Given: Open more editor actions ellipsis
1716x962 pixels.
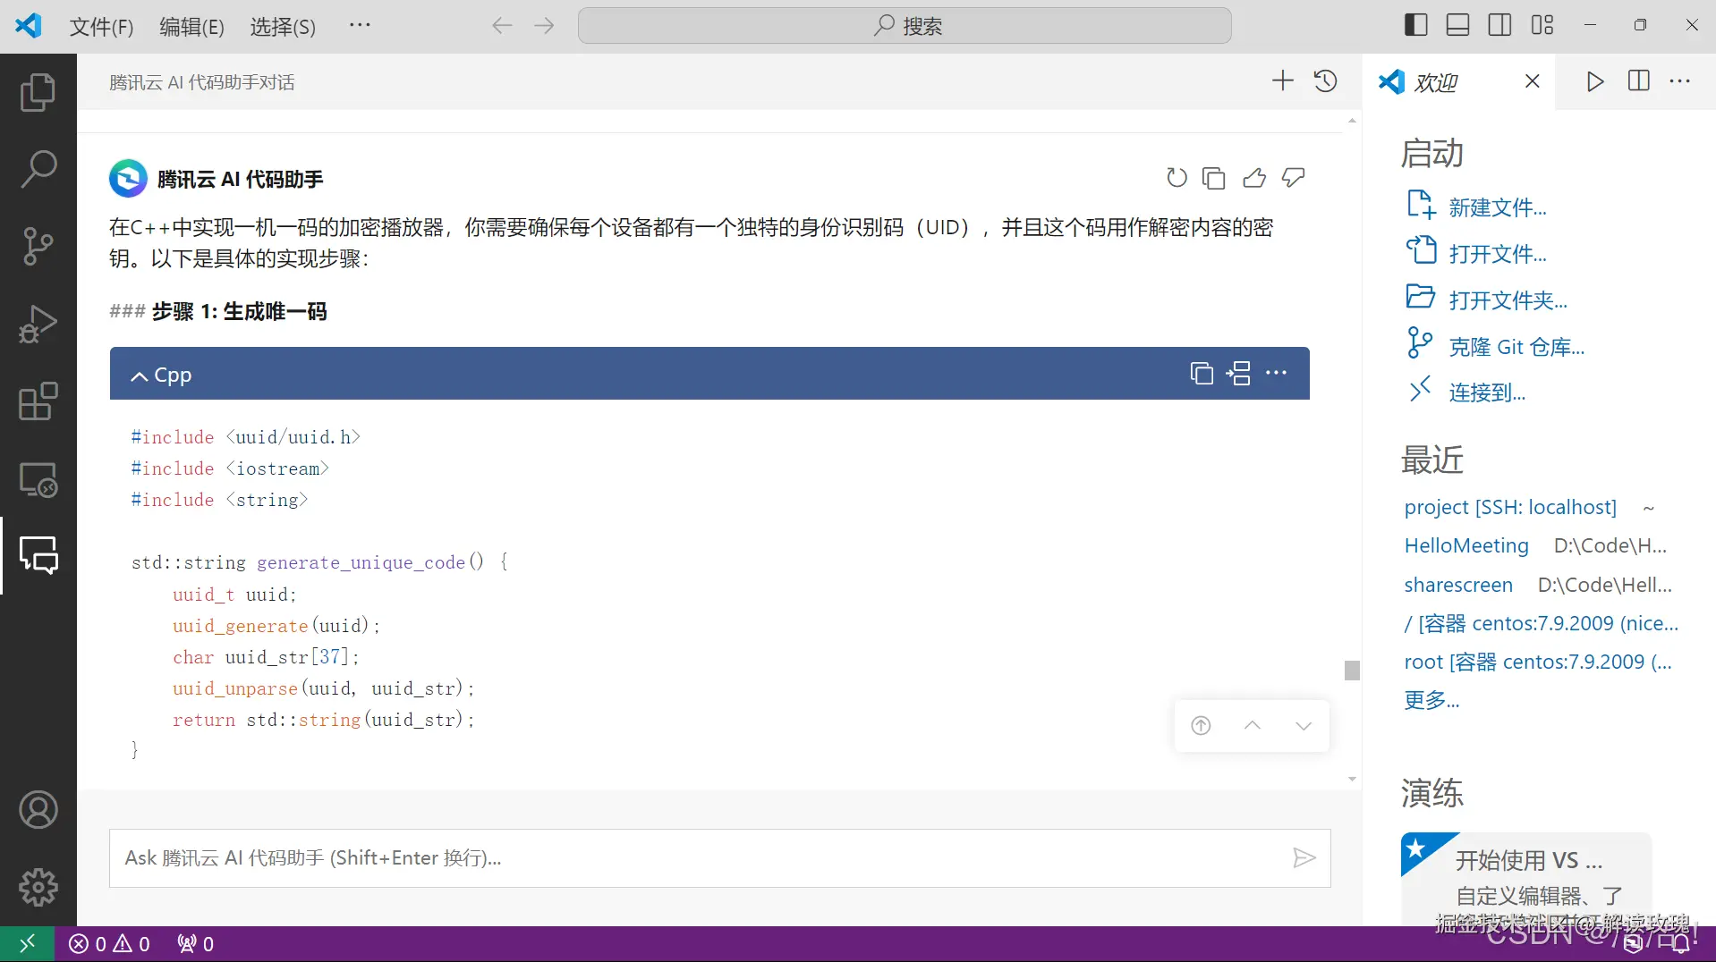Looking at the screenshot, I should click(1680, 81).
